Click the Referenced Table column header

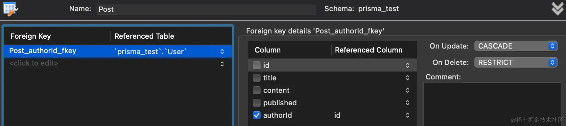tap(144, 36)
